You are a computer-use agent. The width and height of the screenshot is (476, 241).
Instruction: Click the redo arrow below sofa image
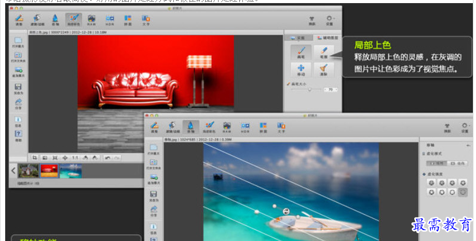pyautogui.click(x=117, y=158)
